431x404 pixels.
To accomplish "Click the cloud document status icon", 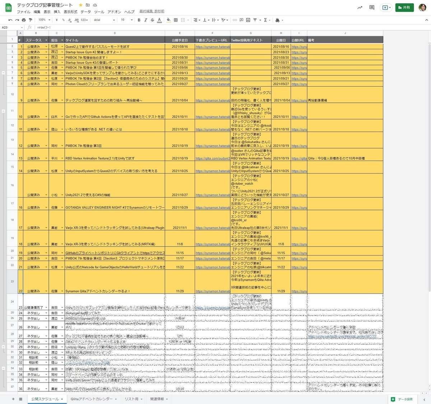I will tap(95, 5).
